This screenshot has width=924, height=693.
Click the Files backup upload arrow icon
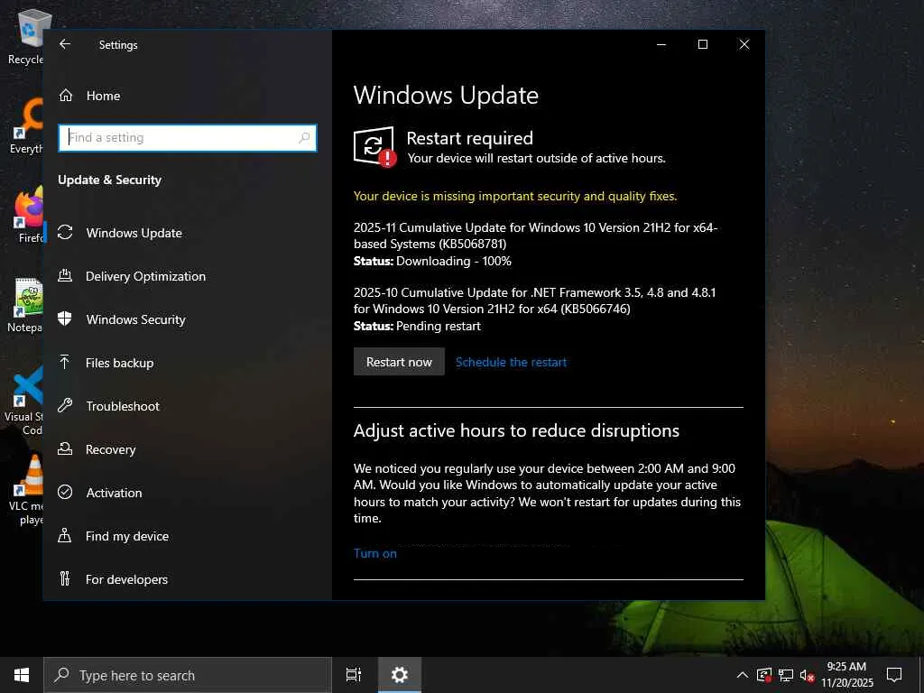tap(65, 362)
